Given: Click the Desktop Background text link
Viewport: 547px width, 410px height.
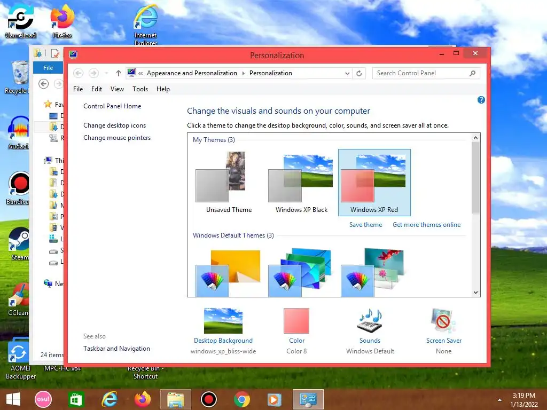Looking at the screenshot, I should tap(223, 341).
